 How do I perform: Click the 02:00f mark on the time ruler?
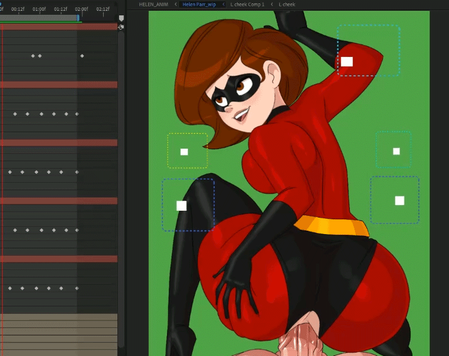point(81,9)
